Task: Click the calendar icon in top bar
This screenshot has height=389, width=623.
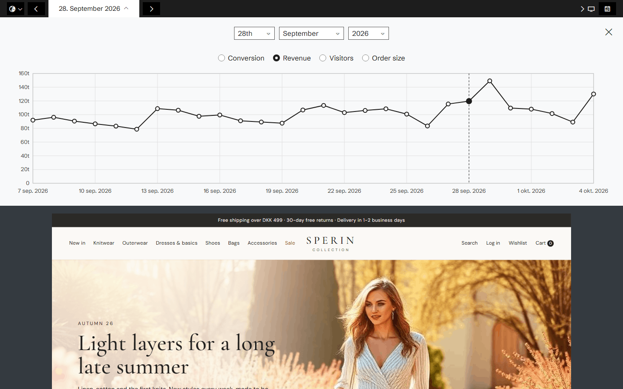Action: coord(607,9)
